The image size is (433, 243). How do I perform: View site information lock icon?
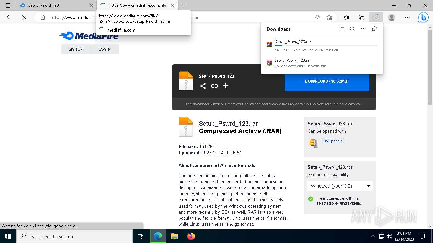pyautogui.click(x=43, y=17)
